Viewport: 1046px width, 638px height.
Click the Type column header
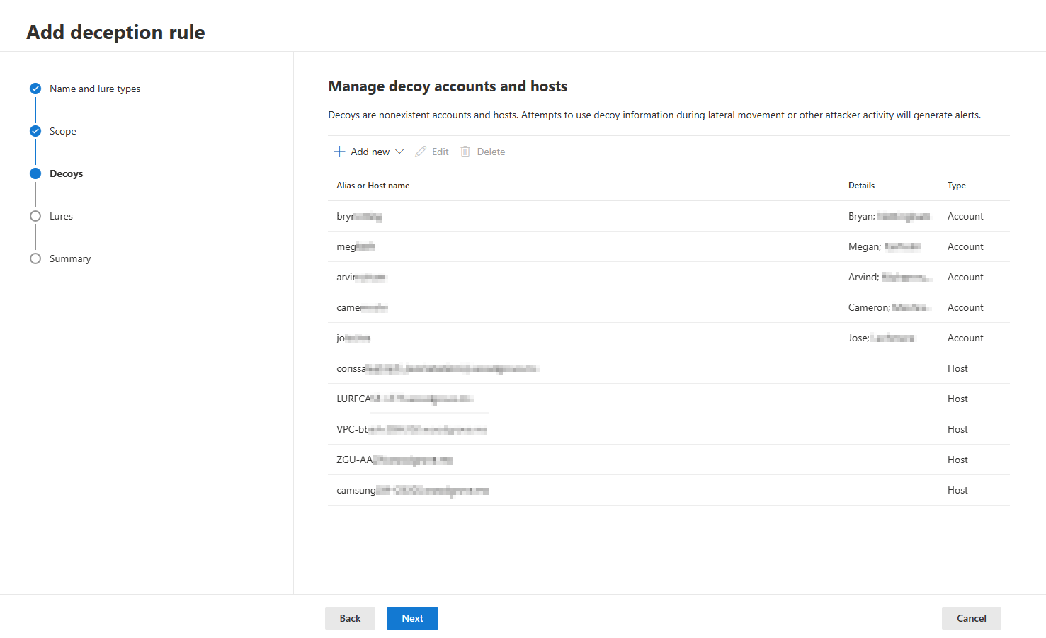tap(957, 186)
